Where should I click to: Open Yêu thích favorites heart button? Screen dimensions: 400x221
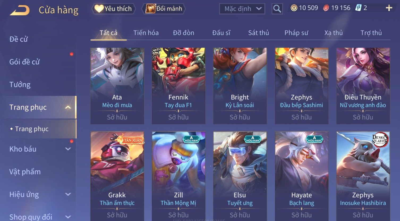(x=114, y=9)
